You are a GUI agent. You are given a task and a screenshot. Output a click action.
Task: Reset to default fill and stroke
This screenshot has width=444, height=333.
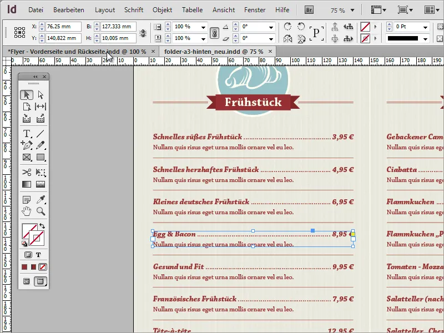pyautogui.click(x=24, y=244)
